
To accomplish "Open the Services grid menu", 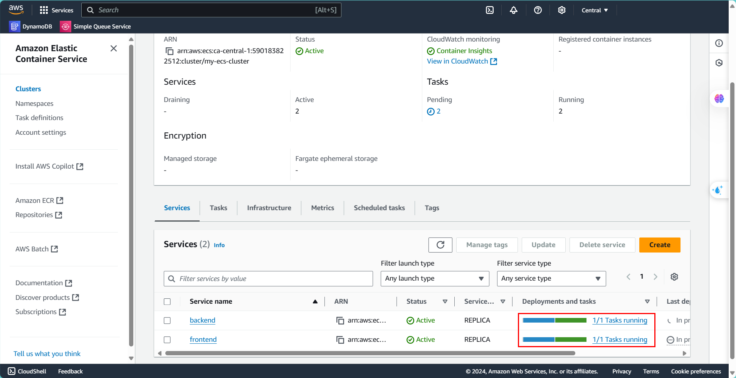I will click(x=56, y=10).
